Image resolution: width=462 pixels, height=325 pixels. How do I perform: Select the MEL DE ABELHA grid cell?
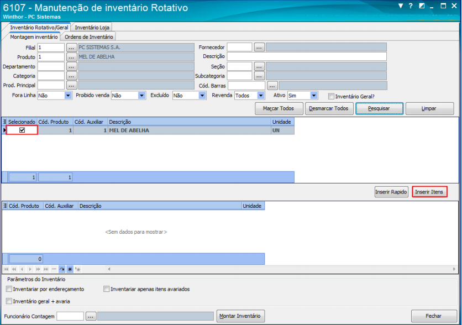190,130
